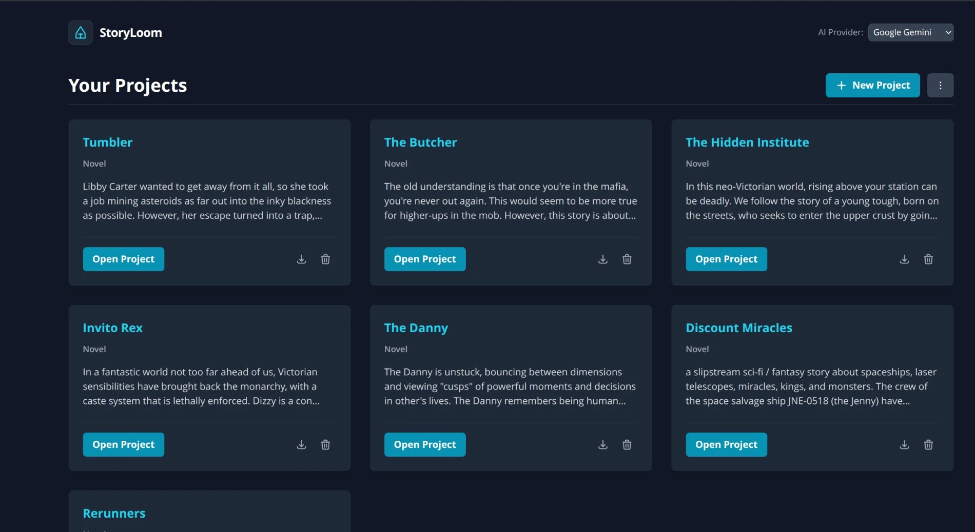
Task: Click the Rerunners project title
Action: click(x=114, y=514)
